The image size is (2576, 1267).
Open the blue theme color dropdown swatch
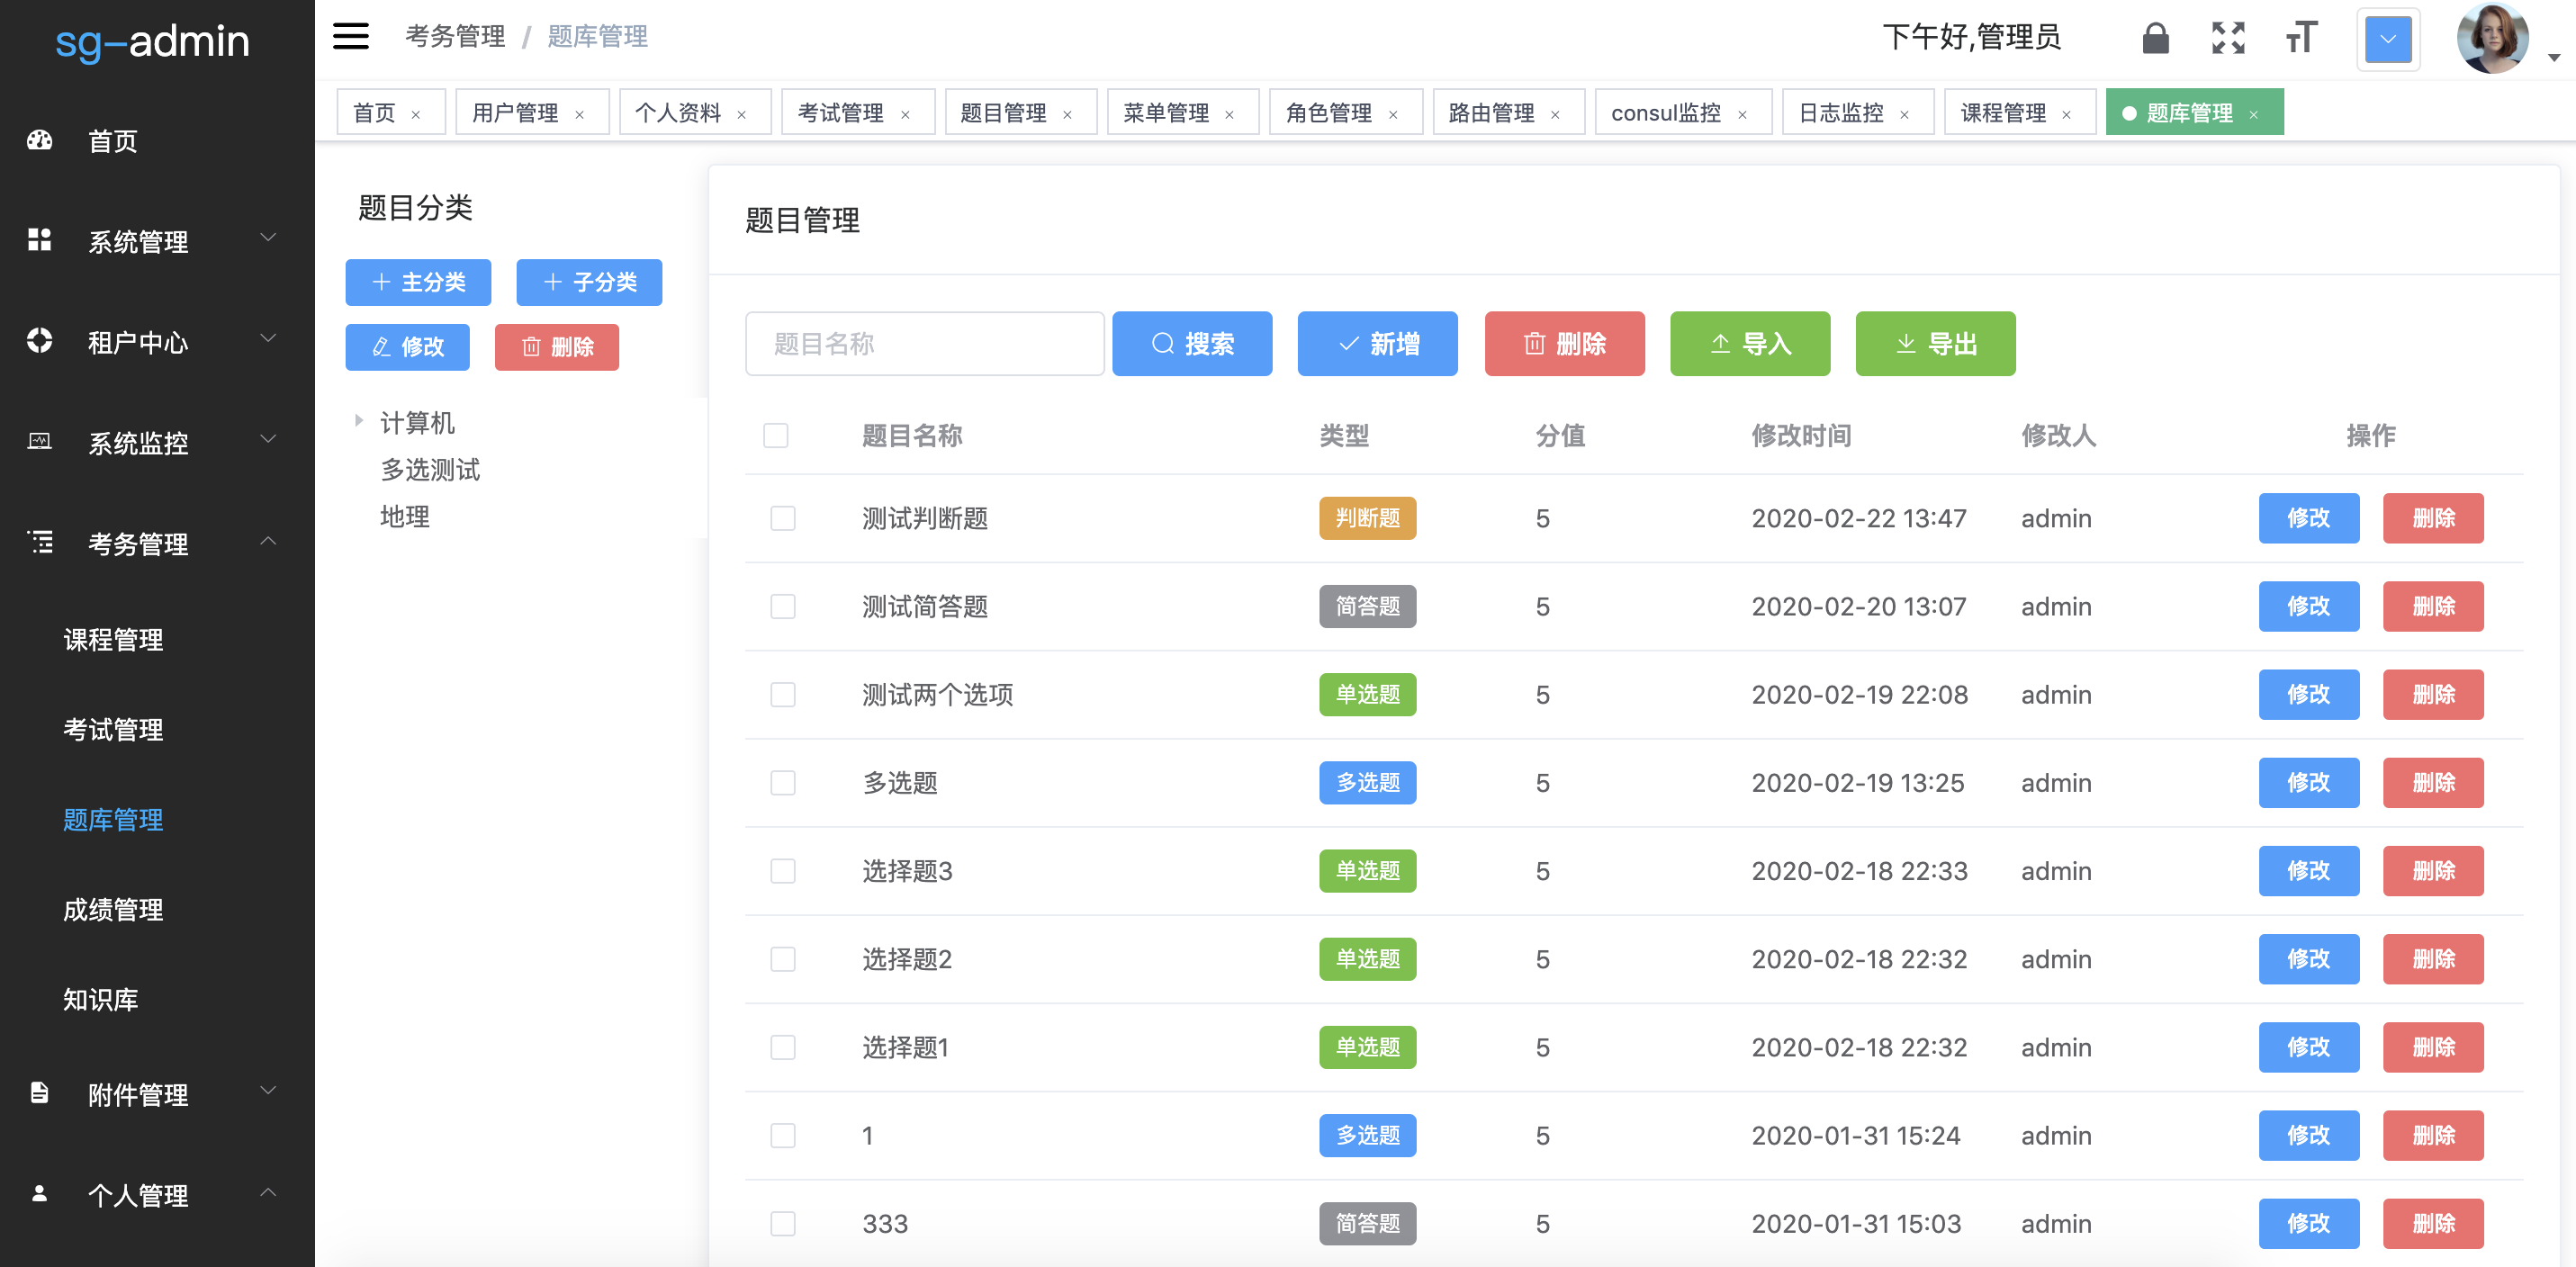(x=2388, y=40)
